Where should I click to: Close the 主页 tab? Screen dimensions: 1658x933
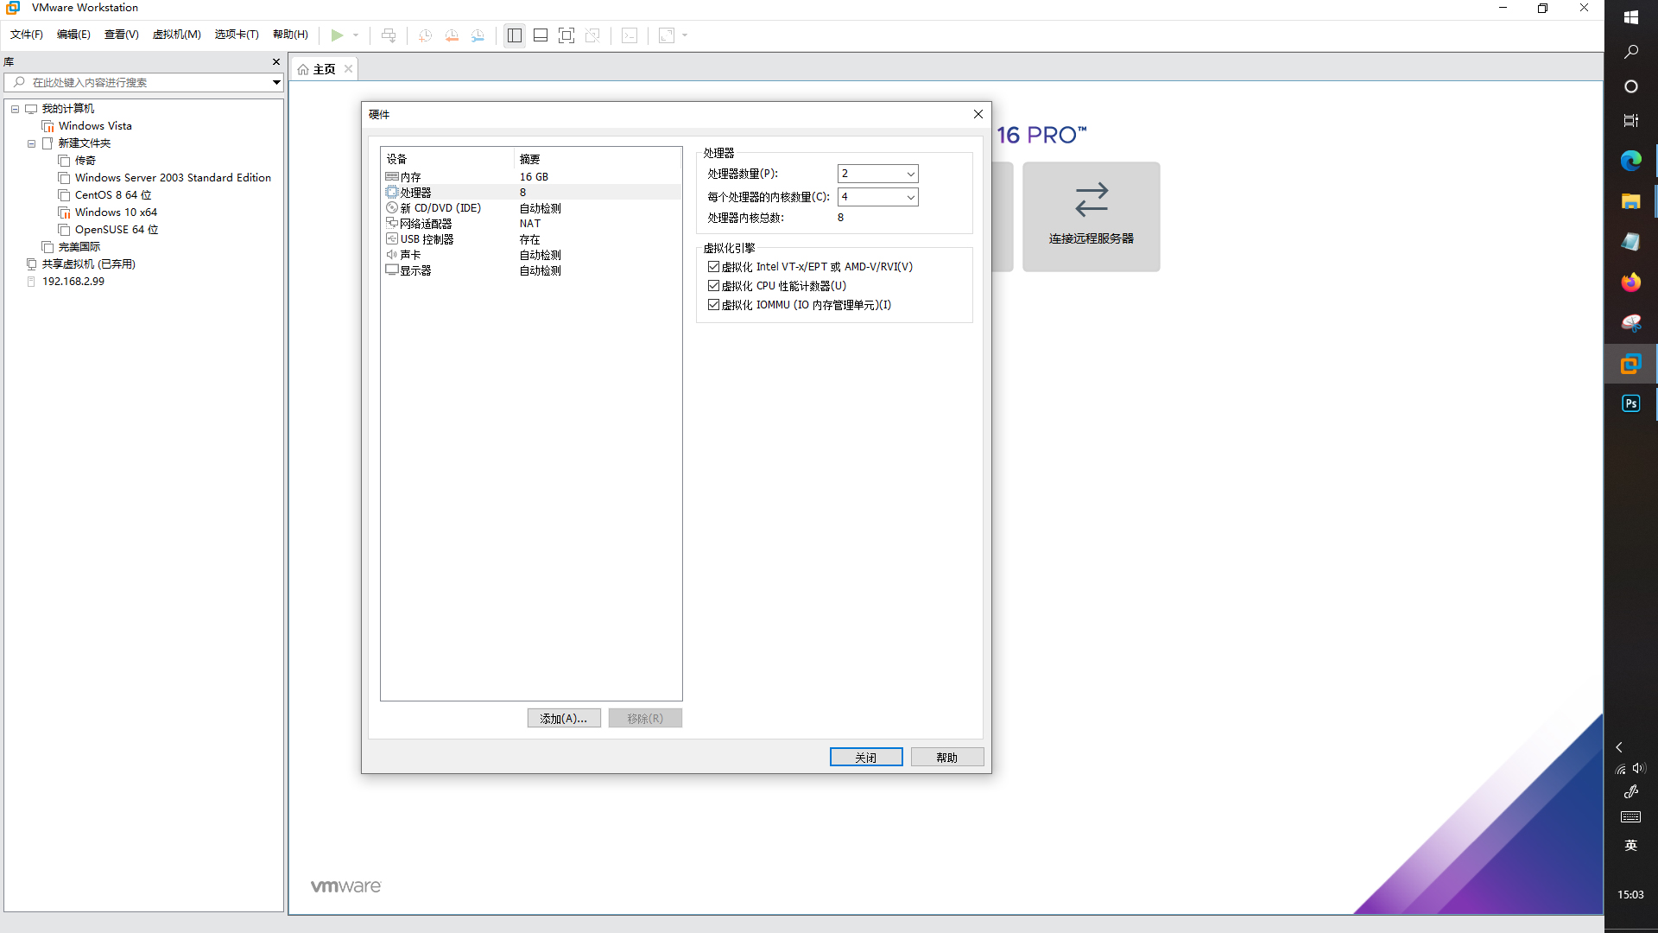pyautogui.click(x=348, y=69)
